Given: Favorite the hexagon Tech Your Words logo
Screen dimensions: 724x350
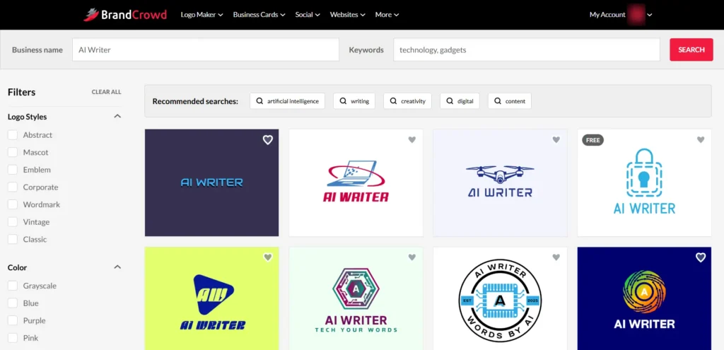Looking at the screenshot, I should click(x=412, y=257).
